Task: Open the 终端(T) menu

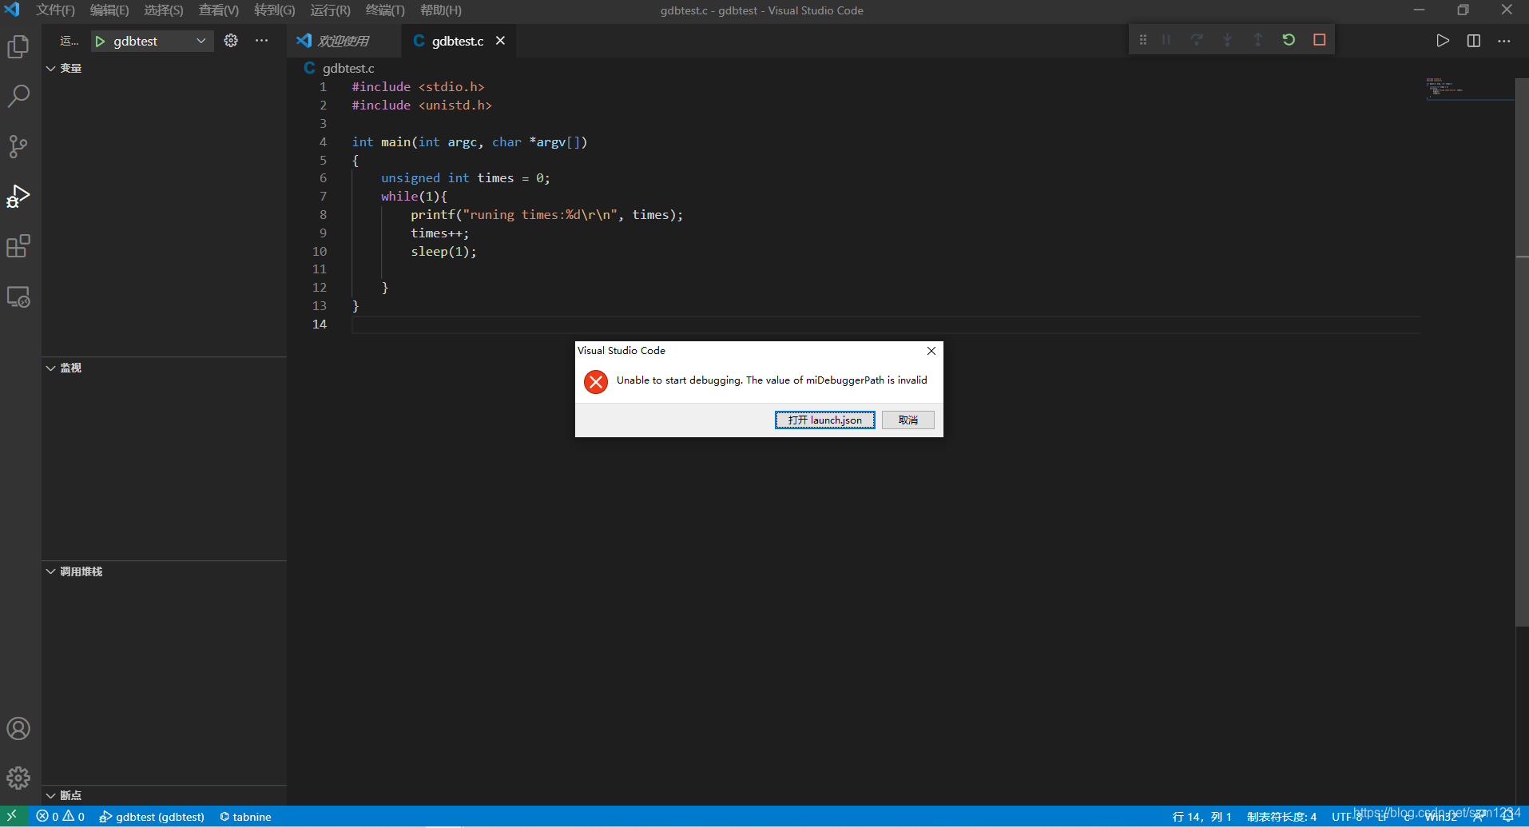Action: pos(385,10)
